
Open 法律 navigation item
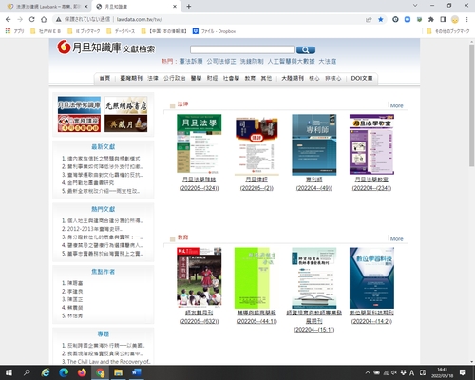point(153,78)
